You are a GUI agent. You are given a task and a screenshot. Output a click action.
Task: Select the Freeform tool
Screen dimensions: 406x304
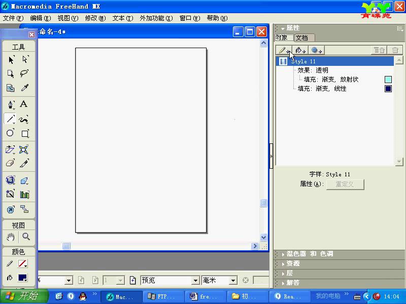(10, 149)
